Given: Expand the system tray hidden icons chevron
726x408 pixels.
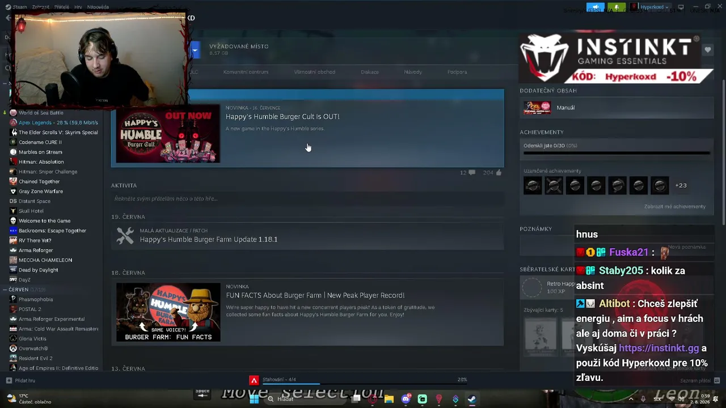Looking at the screenshot, I should 631,399.
